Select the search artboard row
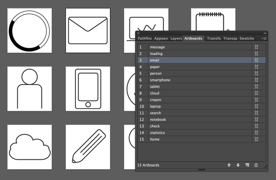This screenshot has height=180, width=276. (x=202, y=113)
